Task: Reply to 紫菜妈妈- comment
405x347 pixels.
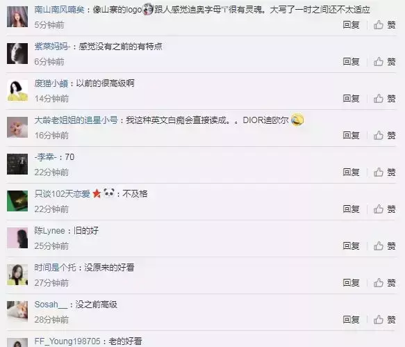Action: pos(351,61)
